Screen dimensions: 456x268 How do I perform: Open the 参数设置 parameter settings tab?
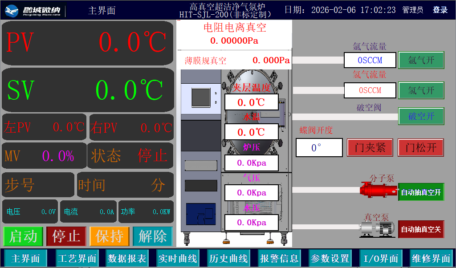[x=330, y=258]
